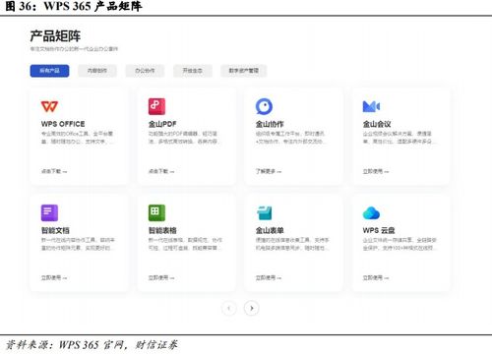The height and width of the screenshot is (354, 492).
Task: Click the 金山表单 teal form icon
Action: click(264, 212)
